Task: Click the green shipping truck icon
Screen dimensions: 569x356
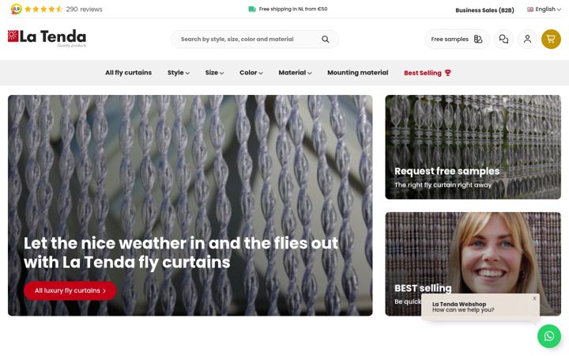Action: (252, 9)
